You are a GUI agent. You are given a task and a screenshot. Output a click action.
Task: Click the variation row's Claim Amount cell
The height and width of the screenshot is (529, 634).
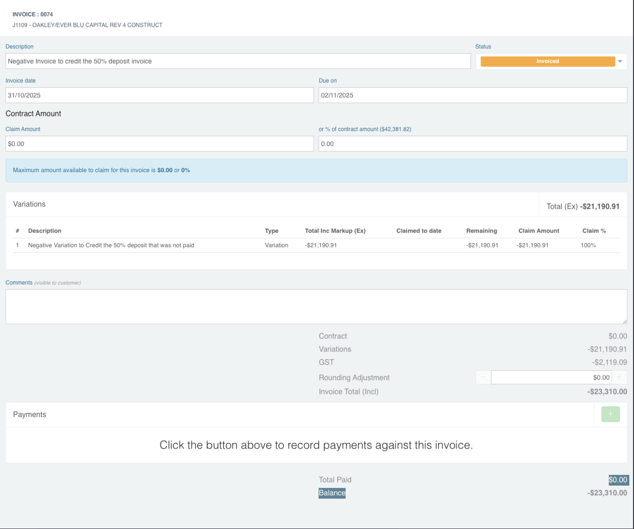pos(532,245)
